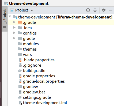This screenshot has height=106, width=114.
Task: Click the Collapse All icon in Project toolbar
Action: coord(95,10)
